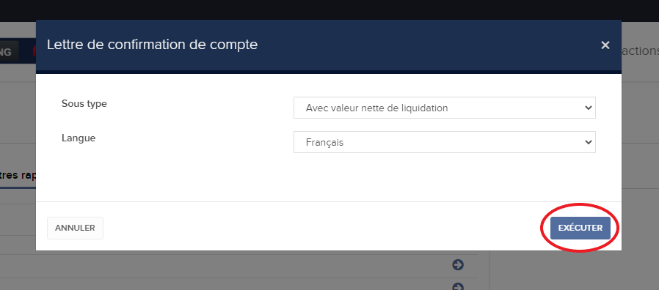This screenshot has height=290, width=659.
Task: Open the 'Français' language select box
Action: pyautogui.click(x=444, y=142)
